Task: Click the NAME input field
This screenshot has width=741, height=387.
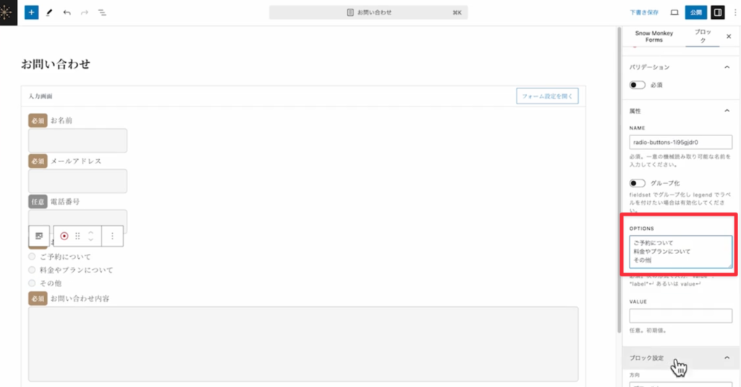Action: [680, 142]
